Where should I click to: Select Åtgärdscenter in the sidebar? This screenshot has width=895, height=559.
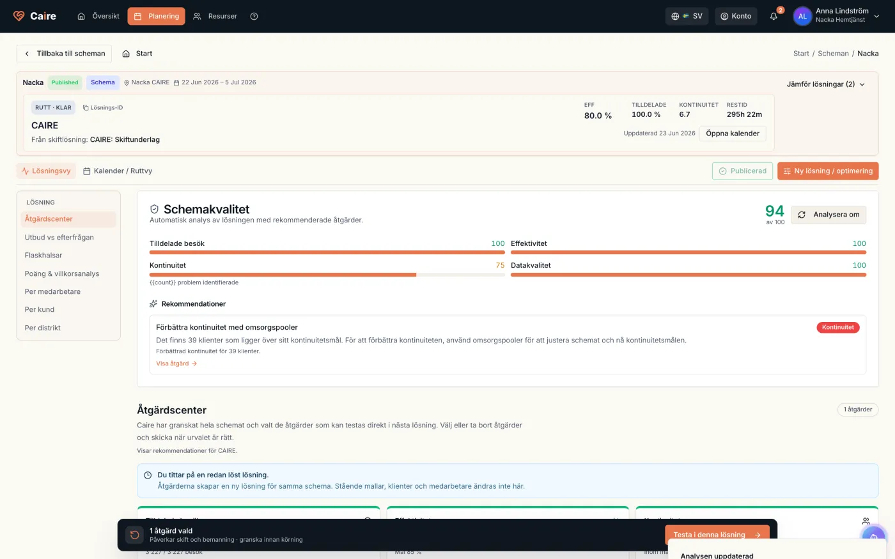coord(68,219)
